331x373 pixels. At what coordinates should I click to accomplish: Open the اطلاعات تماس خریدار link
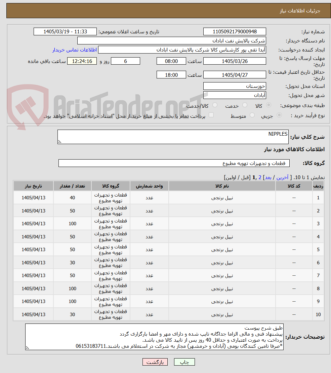coord(75,50)
